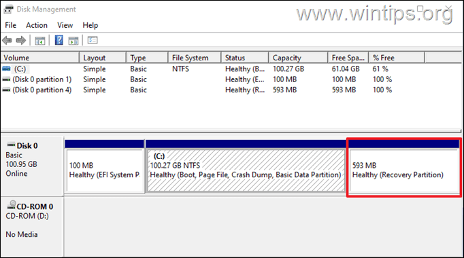
Task: Open the Action menu
Action: (37, 25)
